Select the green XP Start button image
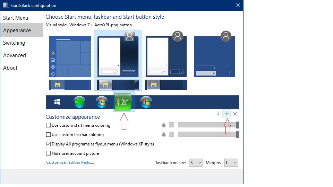 pos(123,102)
